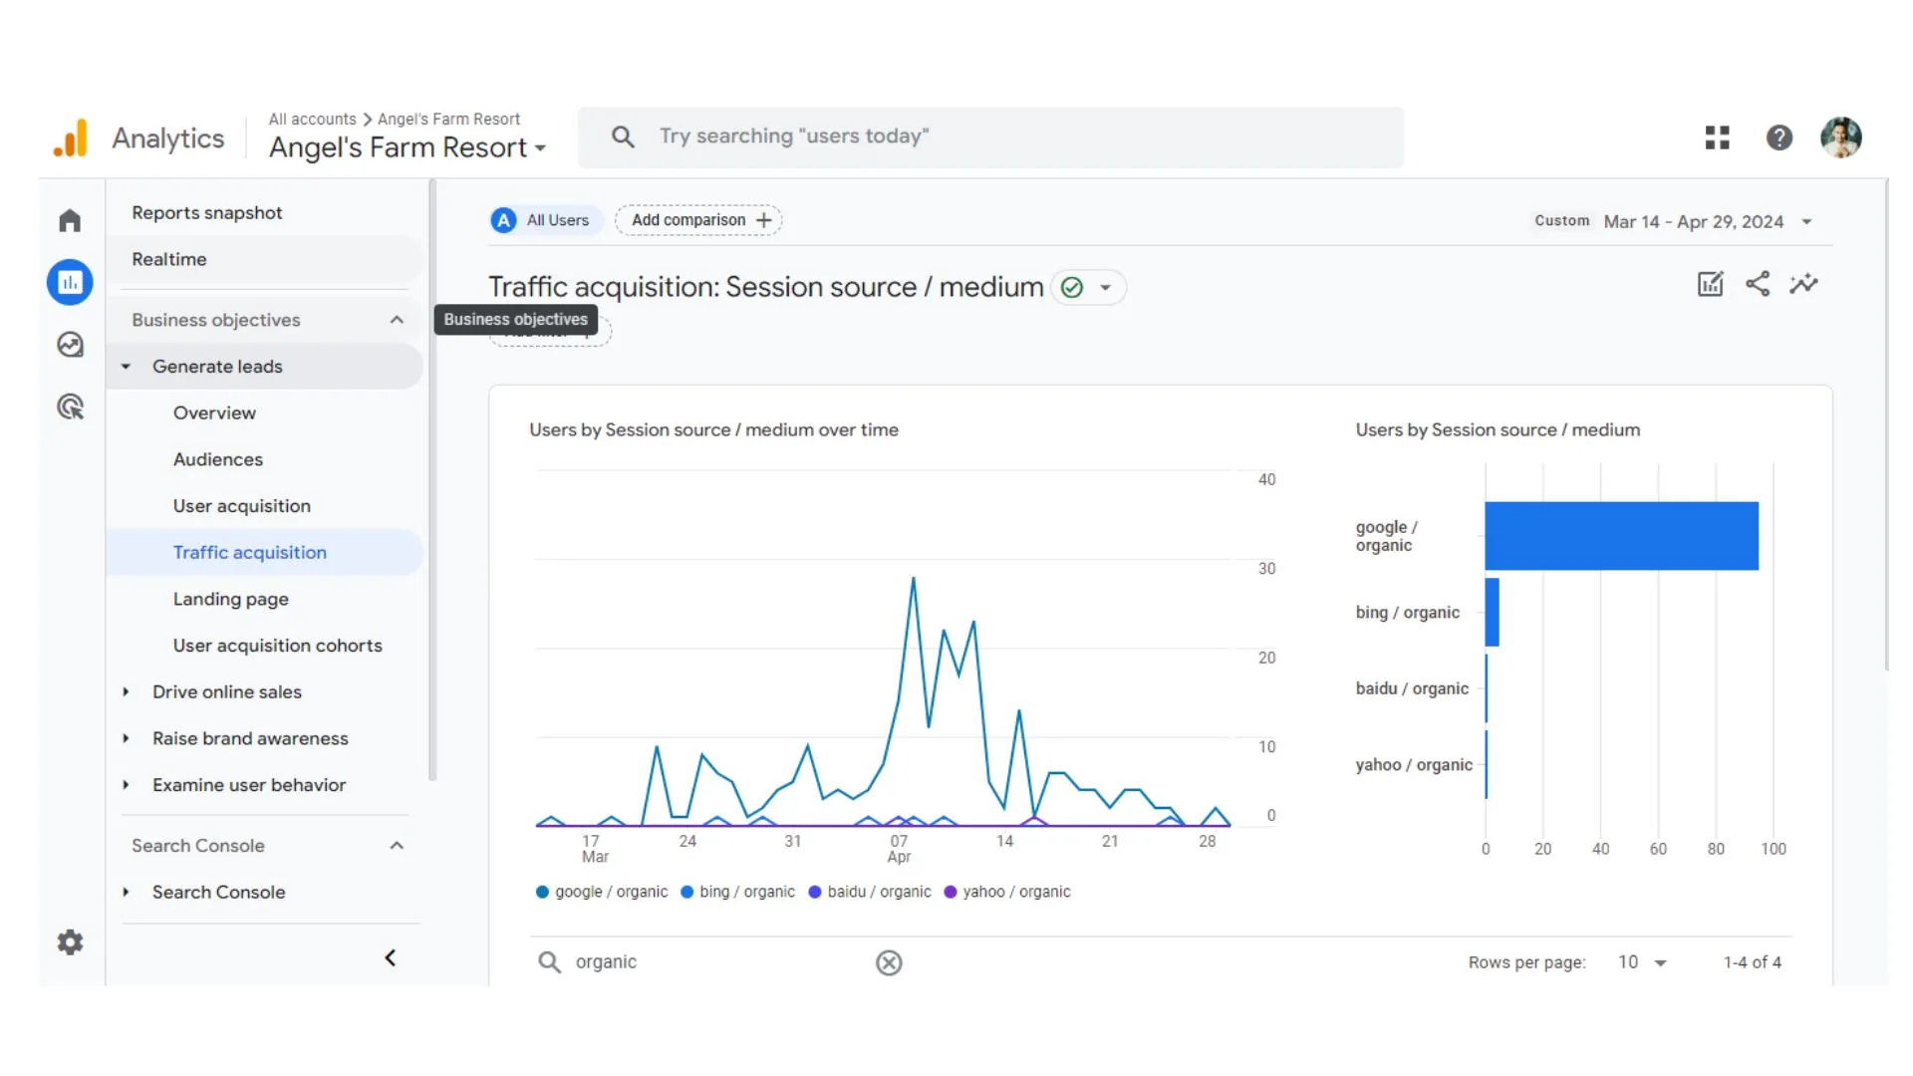
Task: Open the Explore icon in left rail
Action: (70, 345)
